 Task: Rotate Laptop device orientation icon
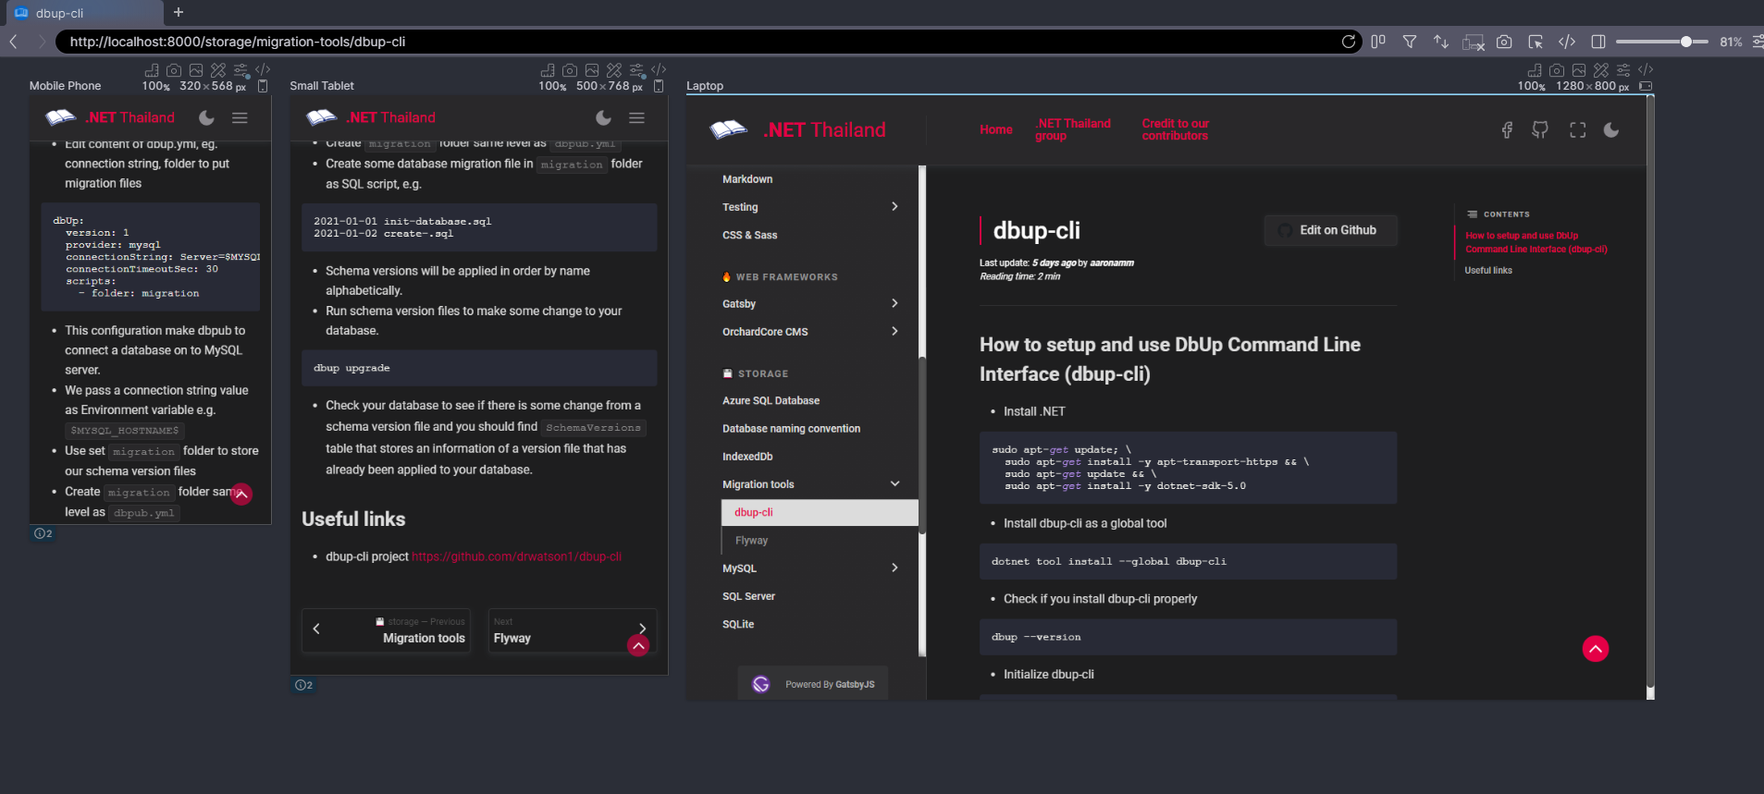1646,86
